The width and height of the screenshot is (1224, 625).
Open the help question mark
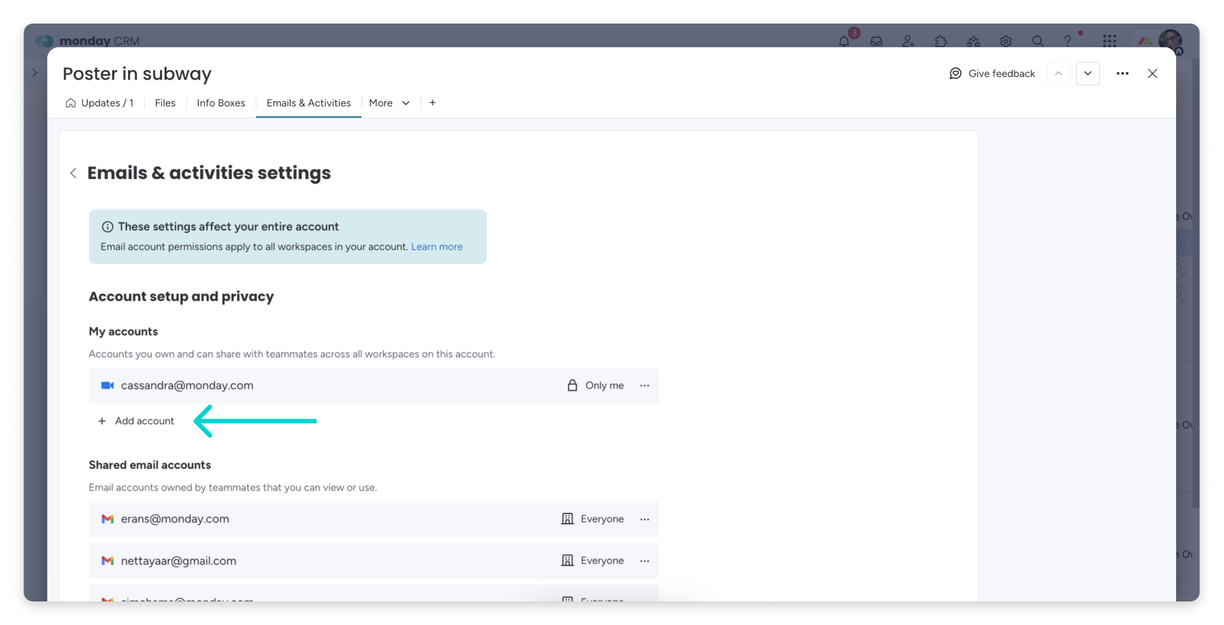1068,41
